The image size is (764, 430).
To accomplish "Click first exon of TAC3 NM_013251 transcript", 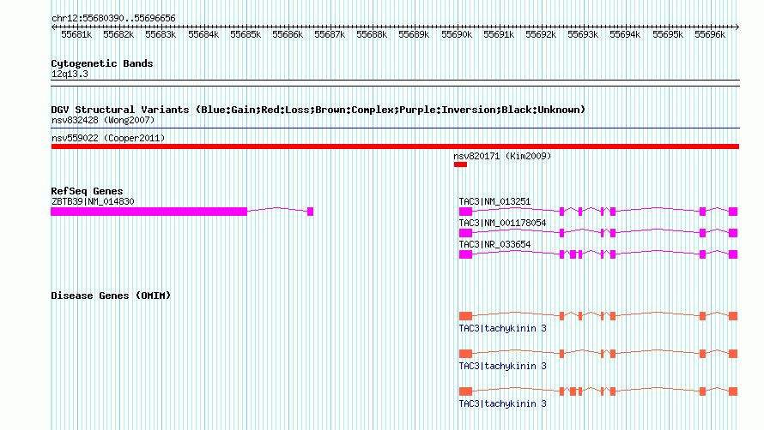I will pos(466,212).
